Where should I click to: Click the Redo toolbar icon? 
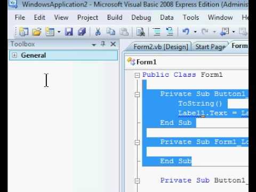[205, 31]
